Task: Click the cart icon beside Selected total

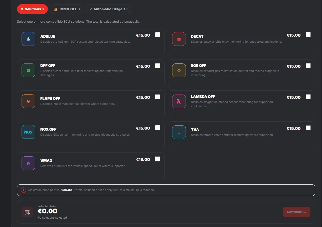Action: [x=27, y=212]
